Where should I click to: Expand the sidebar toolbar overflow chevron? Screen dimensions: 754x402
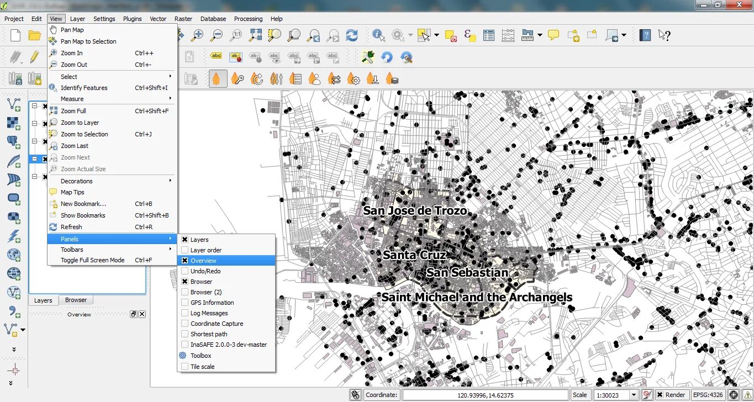(14, 349)
